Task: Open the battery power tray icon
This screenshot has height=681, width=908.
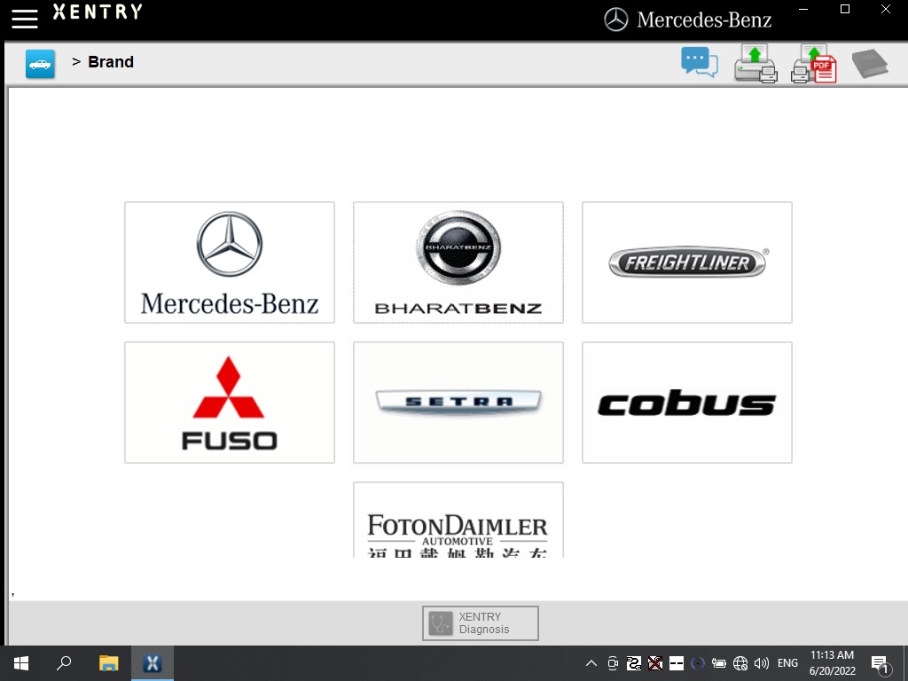Action: tap(719, 663)
